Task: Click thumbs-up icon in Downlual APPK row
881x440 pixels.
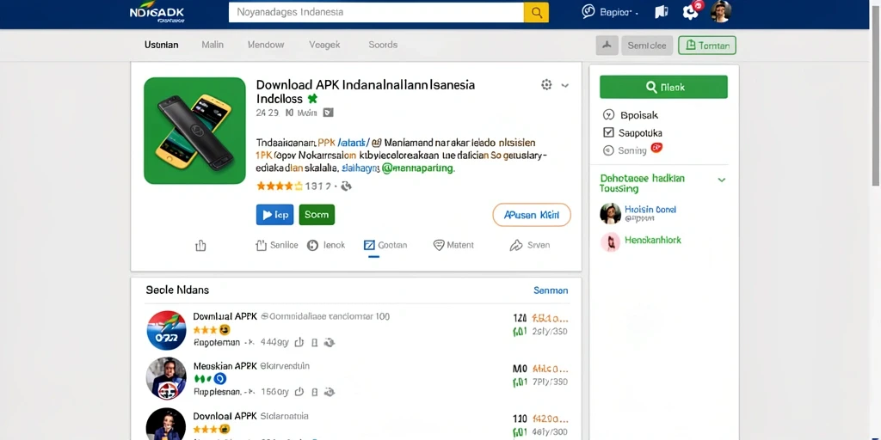Action: 299,342
